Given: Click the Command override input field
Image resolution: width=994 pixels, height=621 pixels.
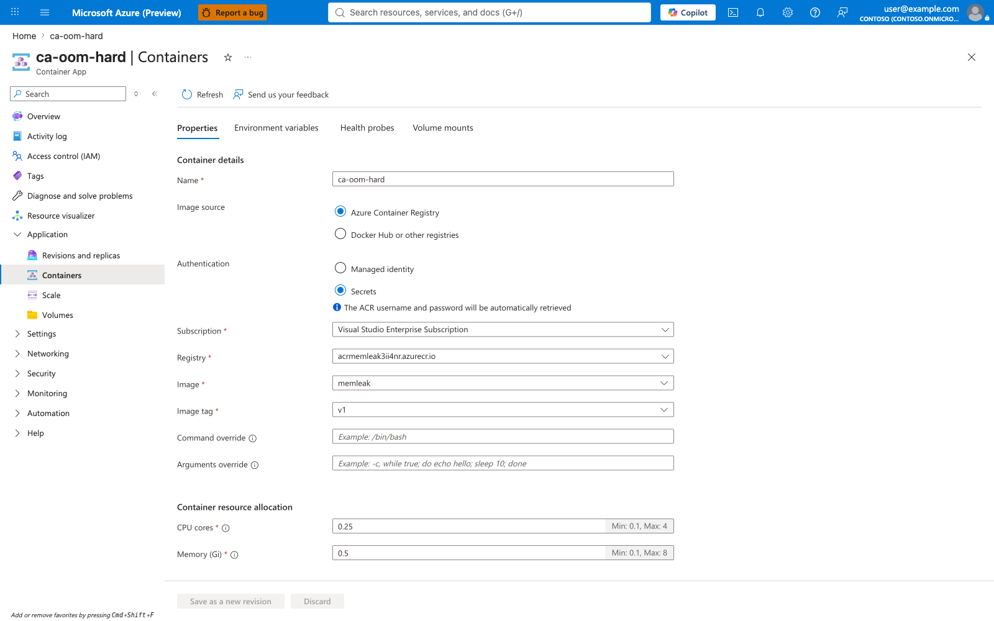Looking at the screenshot, I should 503,437.
